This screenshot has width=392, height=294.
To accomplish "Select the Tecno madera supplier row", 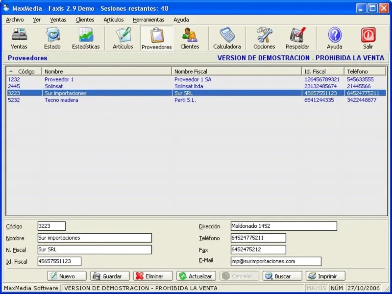I will (61, 100).
